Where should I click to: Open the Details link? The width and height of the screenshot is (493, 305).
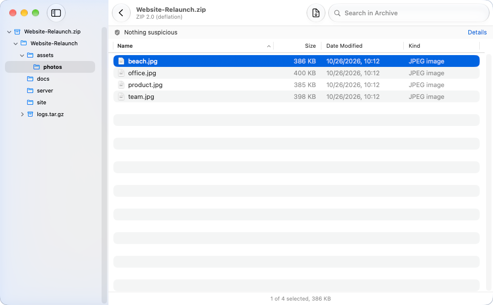coord(477,32)
